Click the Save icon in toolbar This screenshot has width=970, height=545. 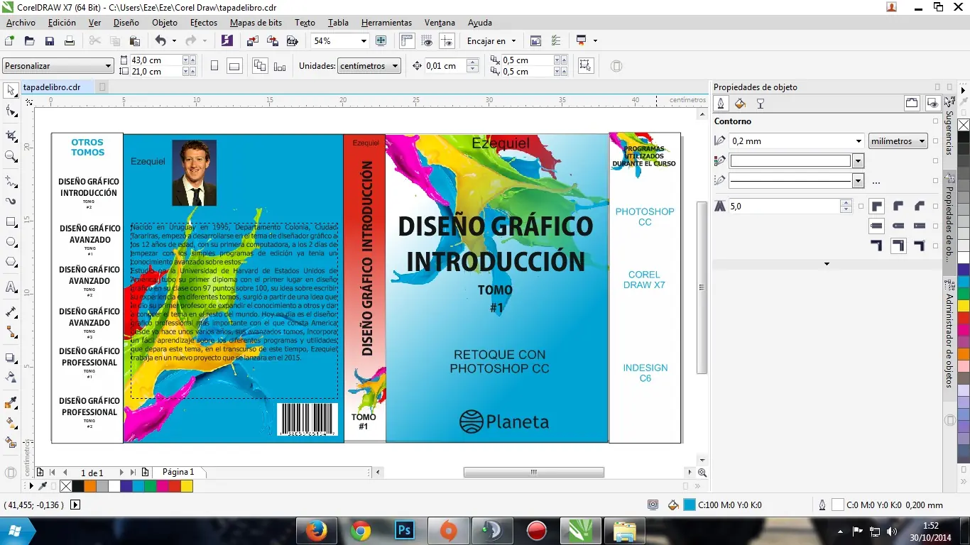coord(50,41)
